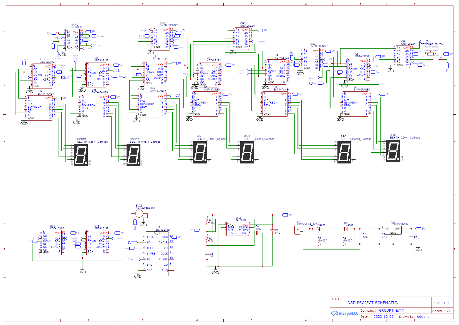Click the date '2023-12-02'
459x325 pixels.
383,316
